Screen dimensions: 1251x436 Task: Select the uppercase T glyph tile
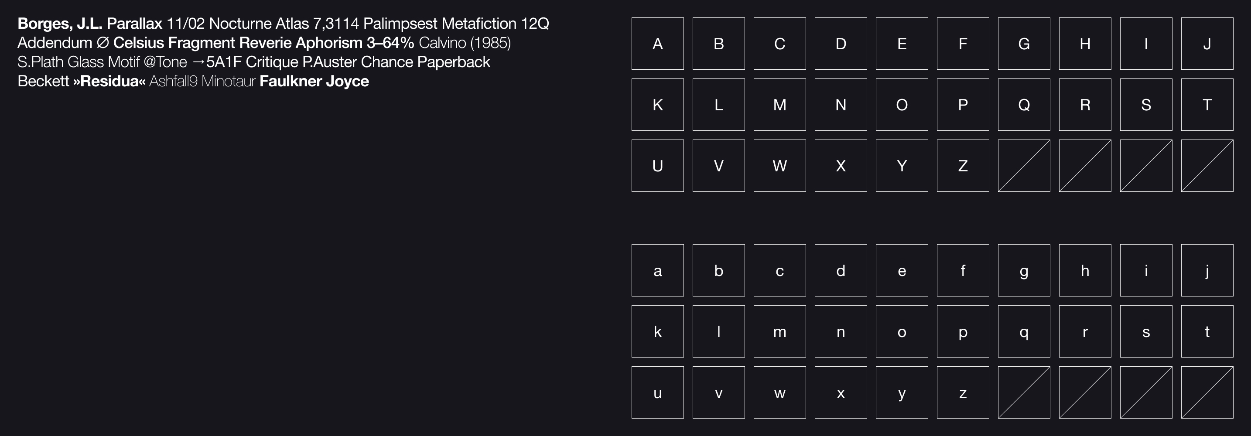(x=1207, y=105)
